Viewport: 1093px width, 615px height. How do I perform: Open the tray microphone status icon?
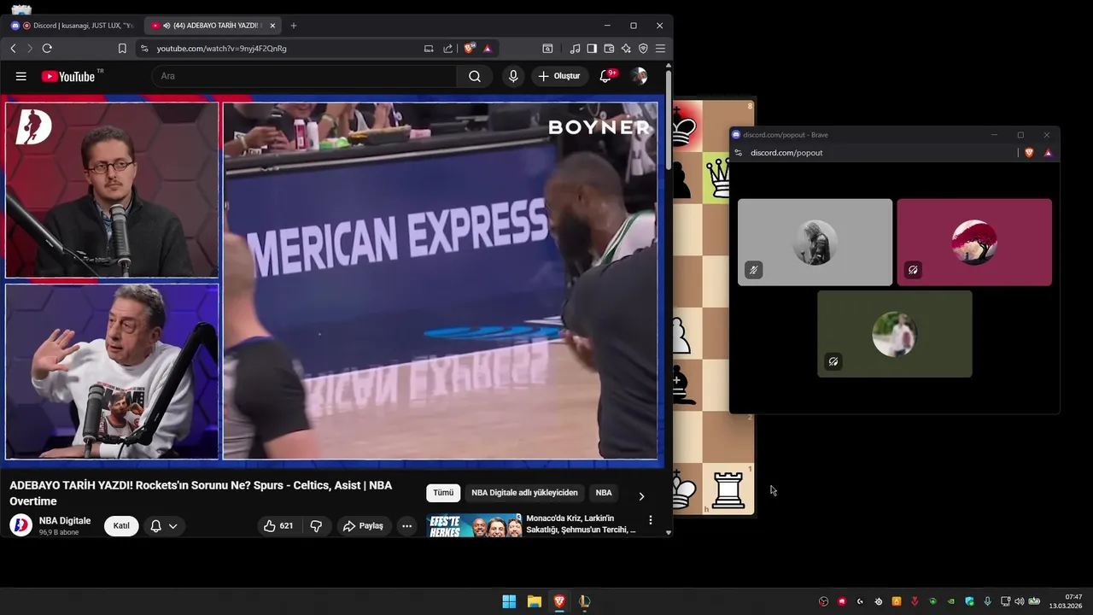click(988, 601)
